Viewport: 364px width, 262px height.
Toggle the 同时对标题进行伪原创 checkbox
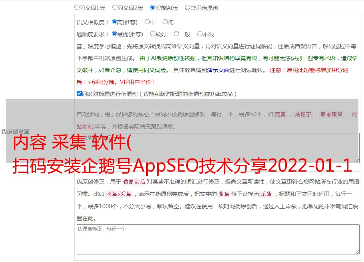click(79, 94)
